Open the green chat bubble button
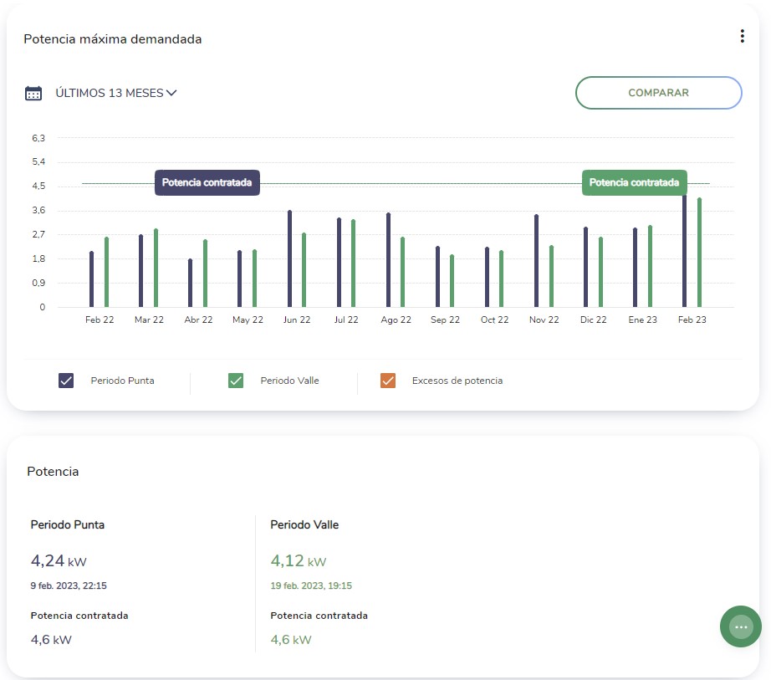 tap(741, 626)
